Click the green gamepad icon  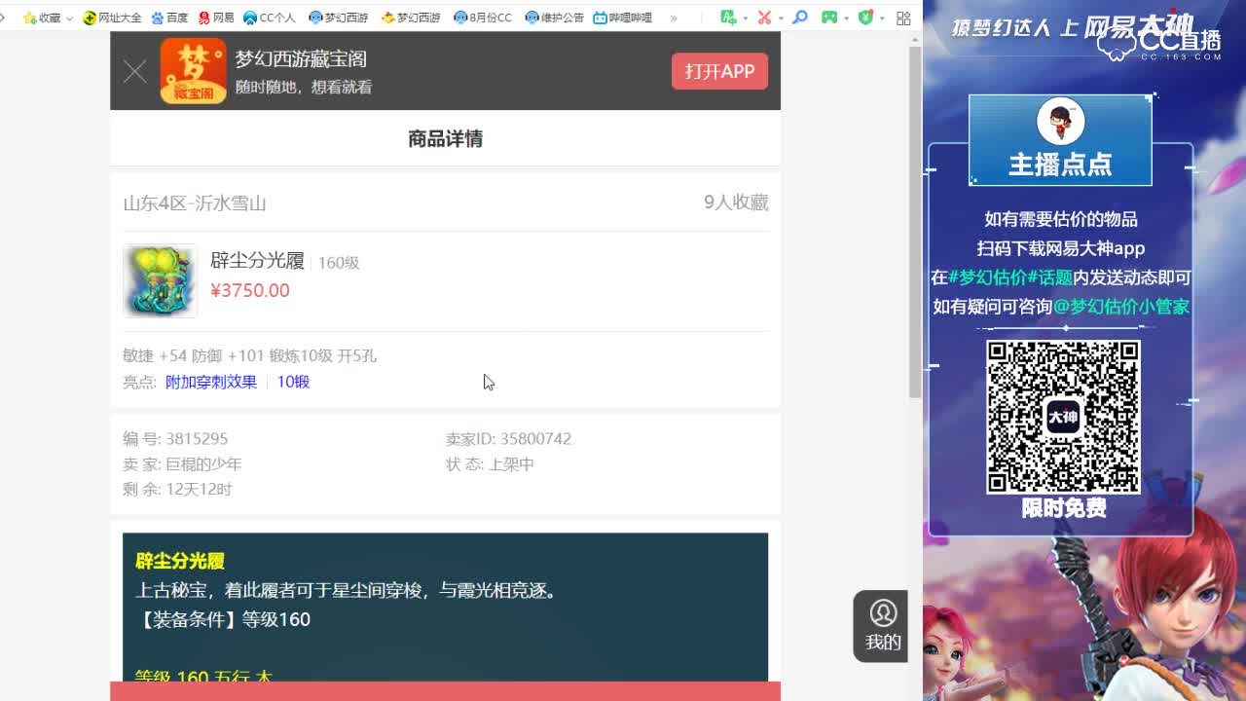click(829, 18)
